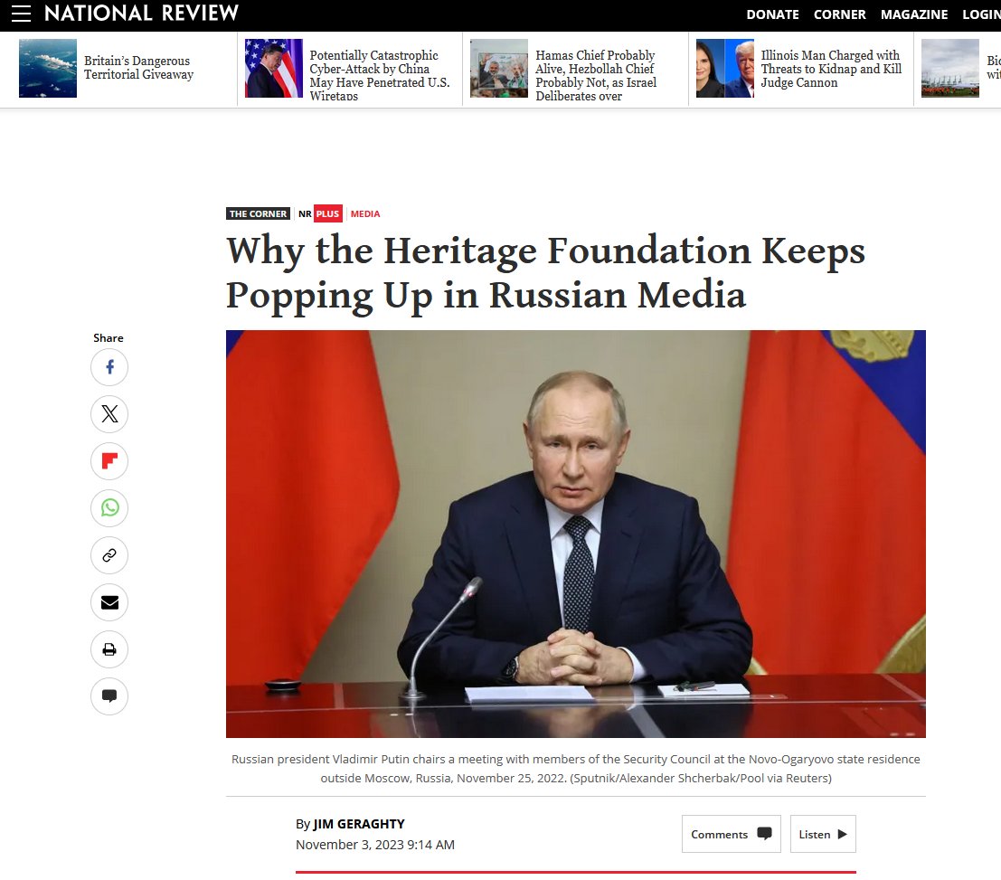Open Illinois Man Charged with Threats headline

point(831,69)
